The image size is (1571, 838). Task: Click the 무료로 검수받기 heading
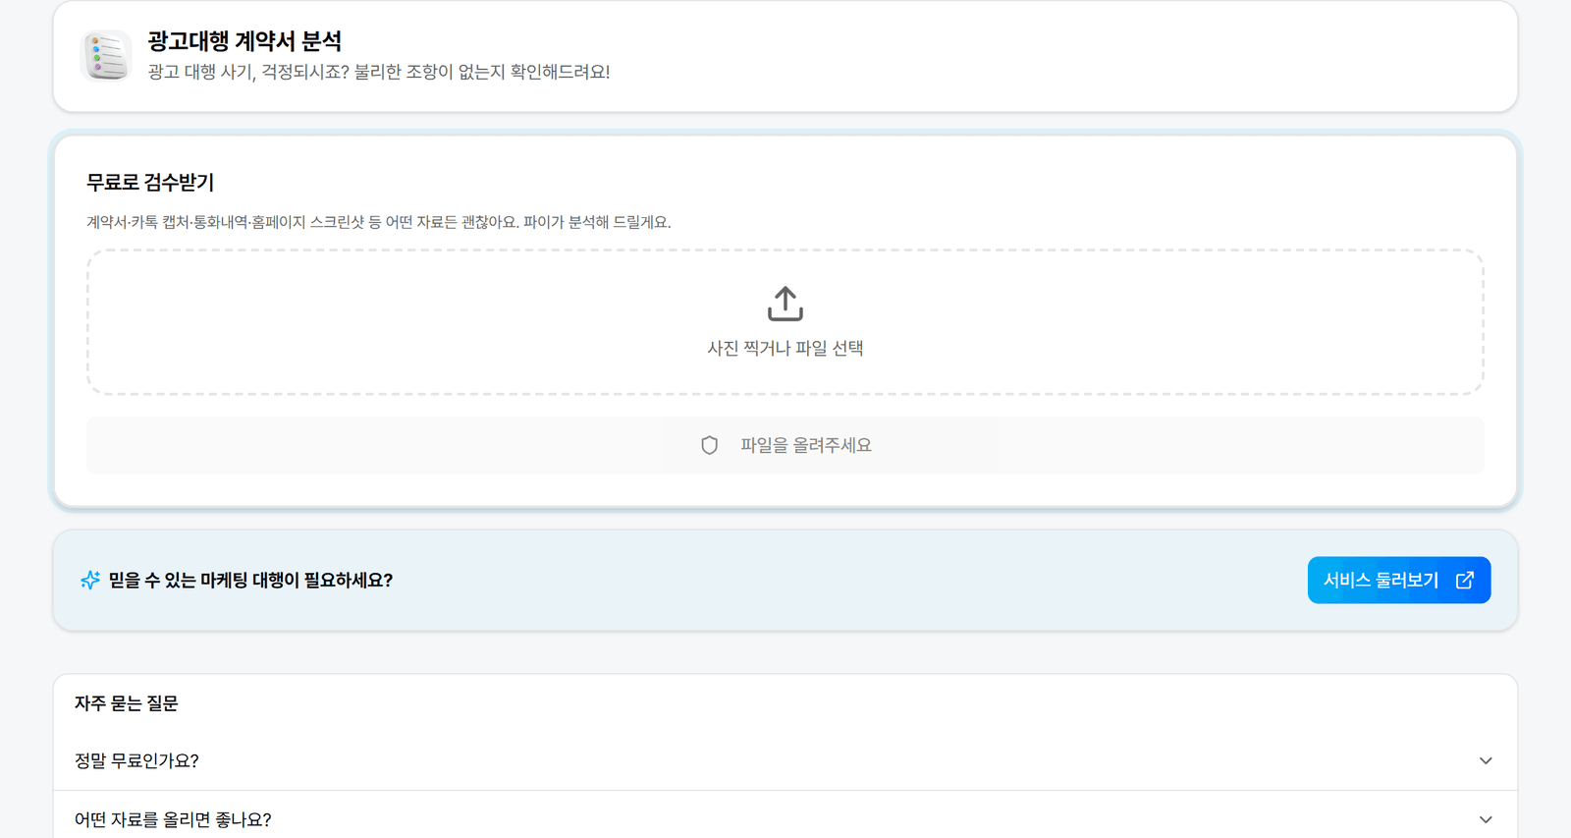[150, 182]
